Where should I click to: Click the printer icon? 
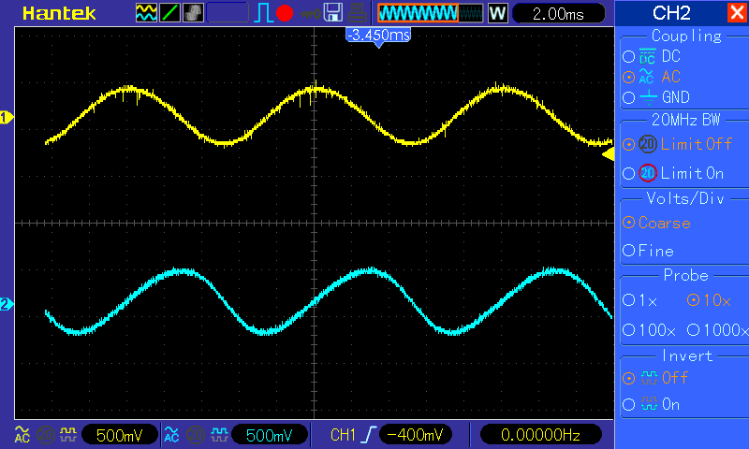point(357,13)
